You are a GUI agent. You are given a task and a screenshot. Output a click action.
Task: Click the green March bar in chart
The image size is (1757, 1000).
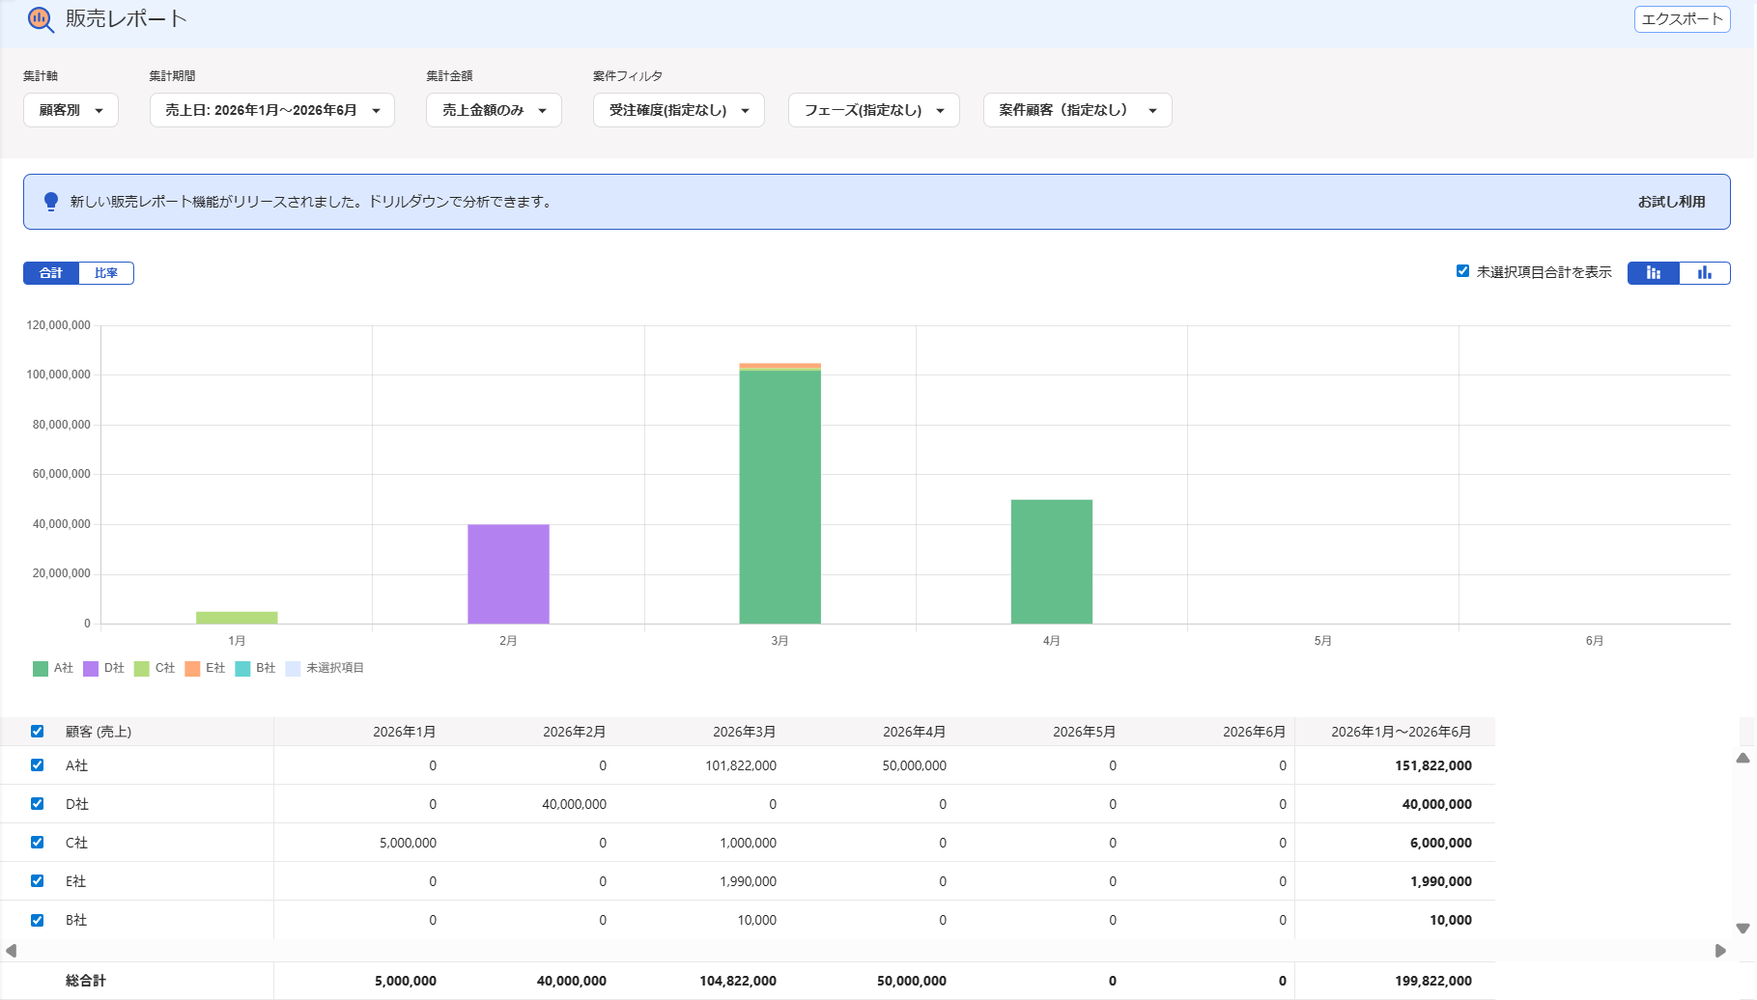click(779, 497)
